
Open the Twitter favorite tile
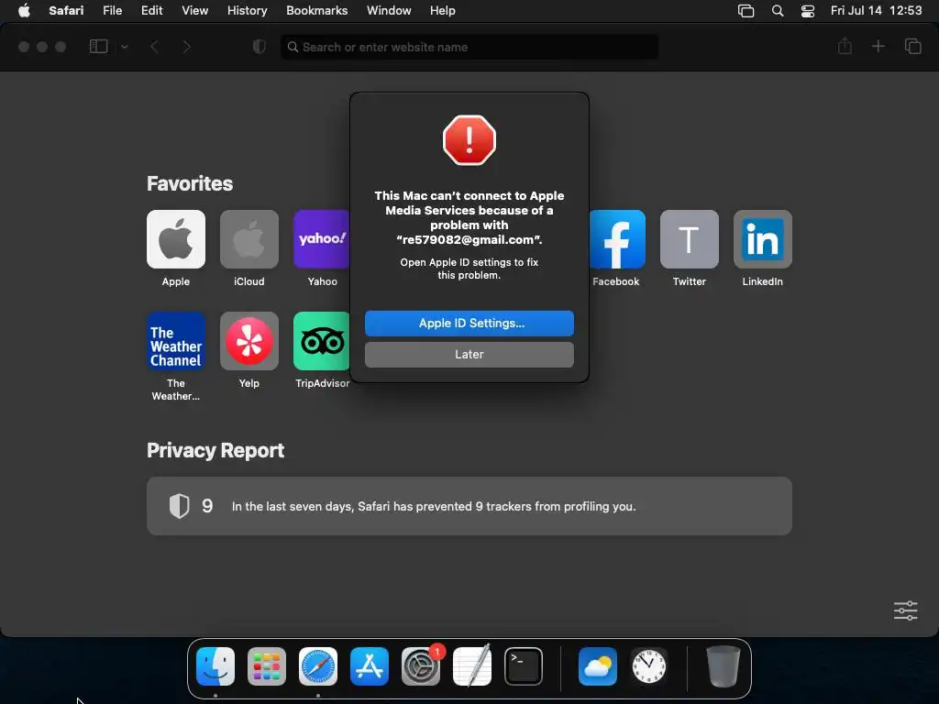click(690, 239)
